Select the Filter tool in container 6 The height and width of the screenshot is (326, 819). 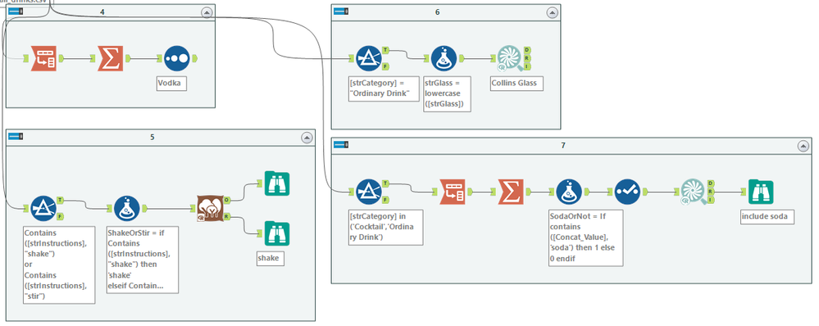tap(369, 58)
